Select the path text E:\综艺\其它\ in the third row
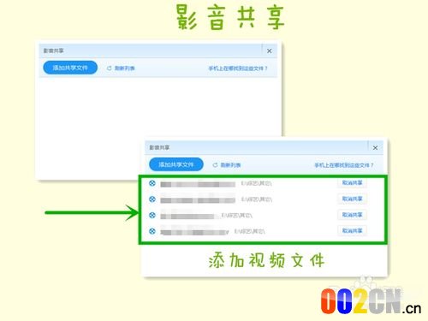The width and height of the screenshot is (428, 321). point(237,216)
